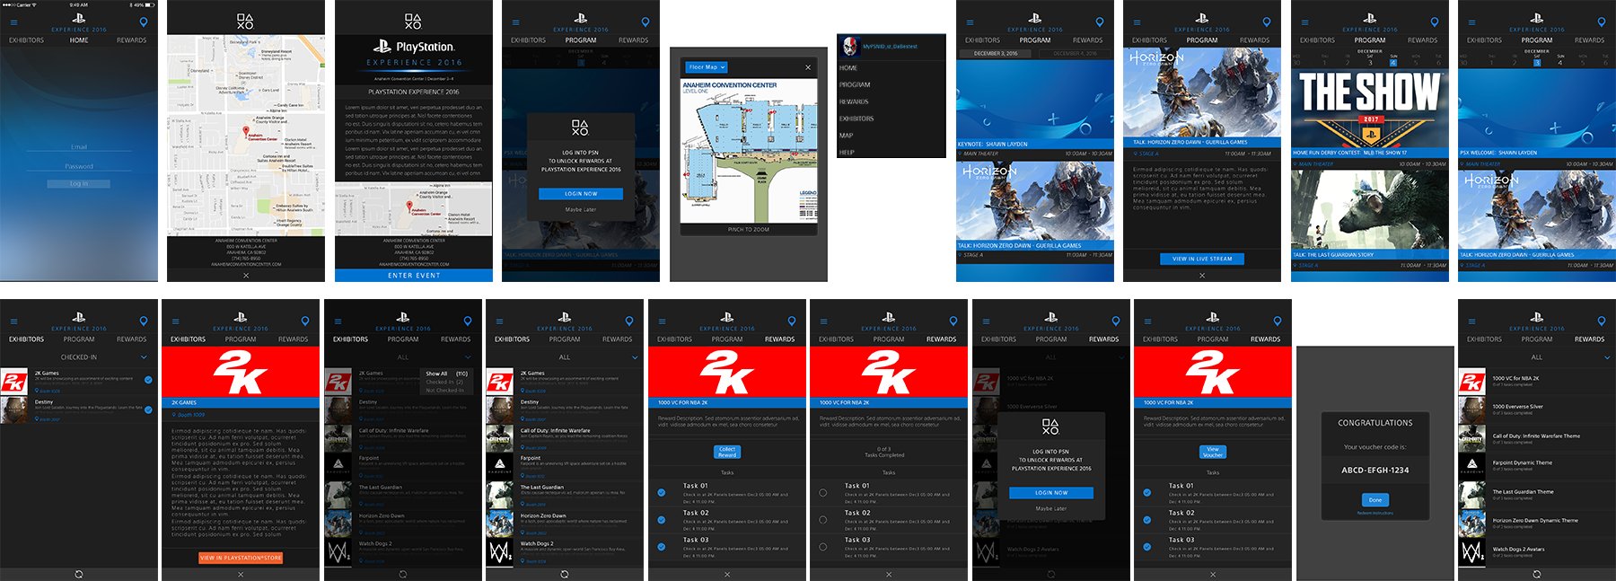The image size is (1616, 581).
Task: Tap the 2K Games logo thumbnail in CHECKED-IN list
Action: (x=14, y=382)
